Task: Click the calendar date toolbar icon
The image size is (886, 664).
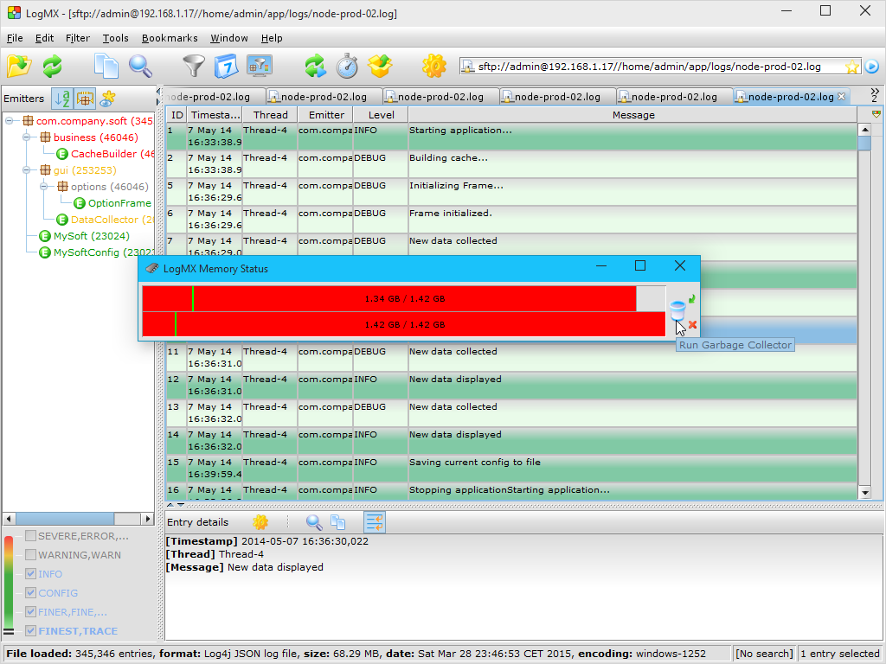Action: (x=226, y=67)
